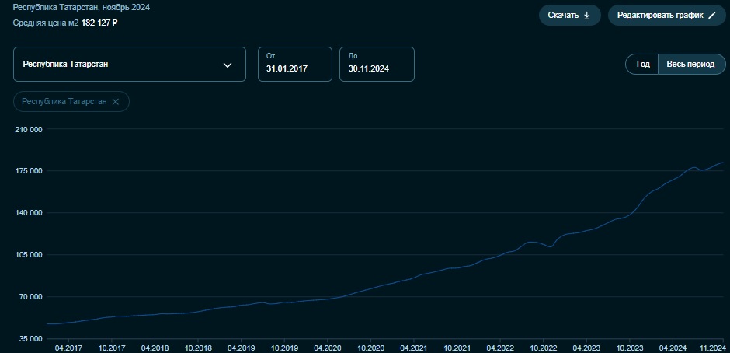The height and width of the screenshot is (353, 730).
Task: Select the average price 182 127 ₽ value
Action: [x=99, y=23]
